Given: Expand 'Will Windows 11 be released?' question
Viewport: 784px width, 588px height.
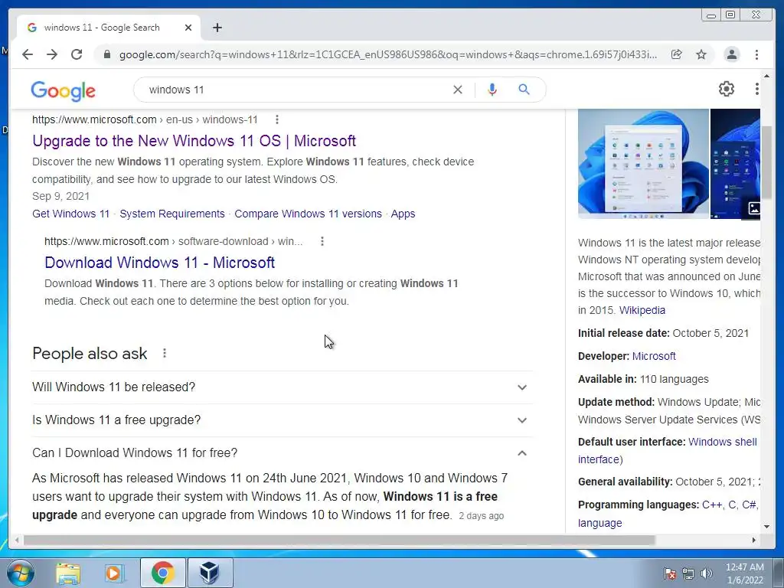Looking at the screenshot, I should 282,387.
